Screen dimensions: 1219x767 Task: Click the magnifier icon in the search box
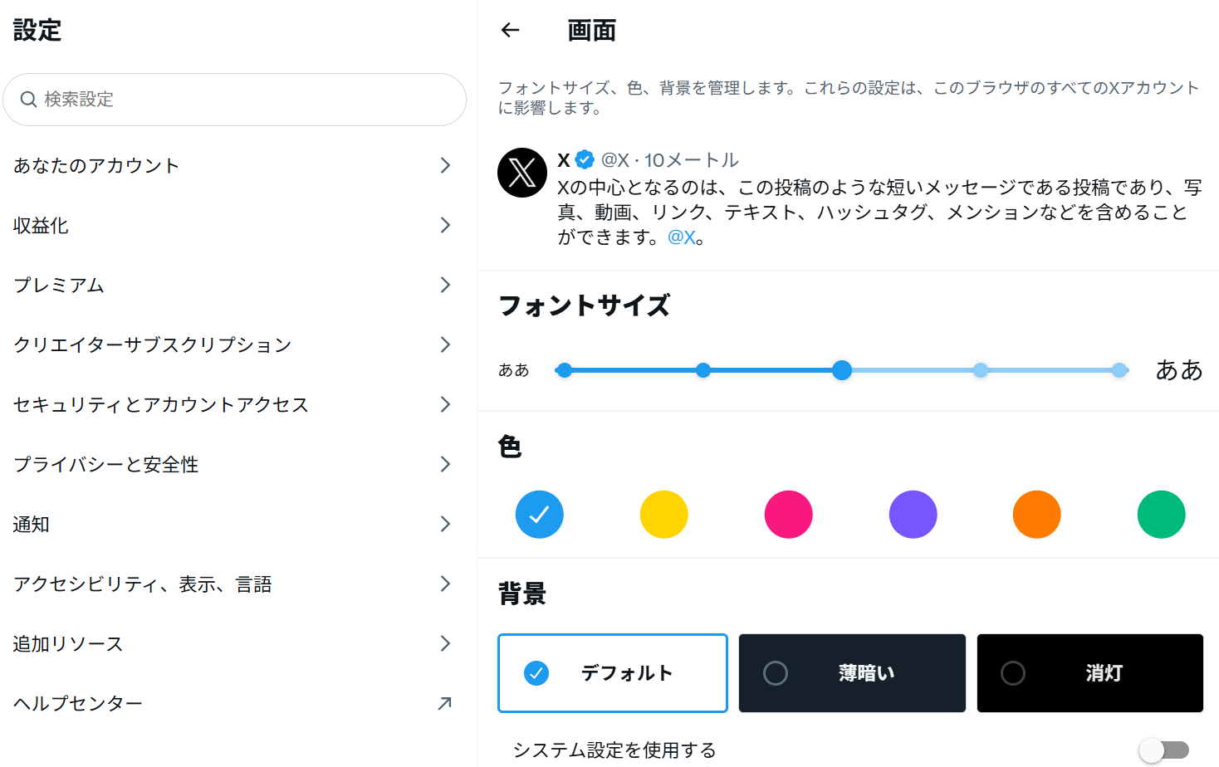pyautogui.click(x=28, y=100)
